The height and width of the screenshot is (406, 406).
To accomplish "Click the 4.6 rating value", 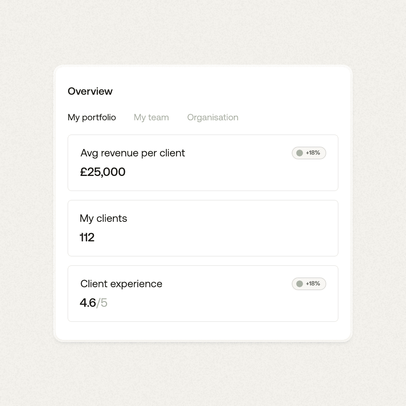I will point(88,303).
